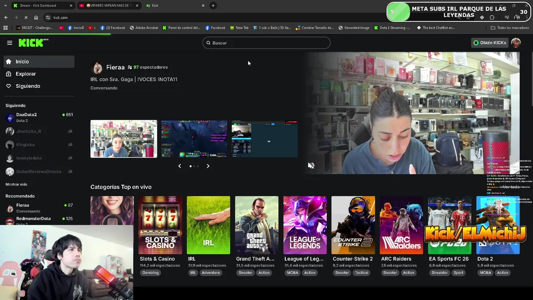The image size is (533, 300).
Task: Close the Kick tab
Action: [x=203, y=5]
